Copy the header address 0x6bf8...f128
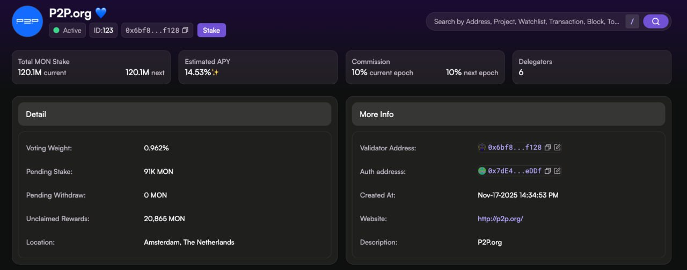Screen dimensions: 687x270 tap(185, 31)
